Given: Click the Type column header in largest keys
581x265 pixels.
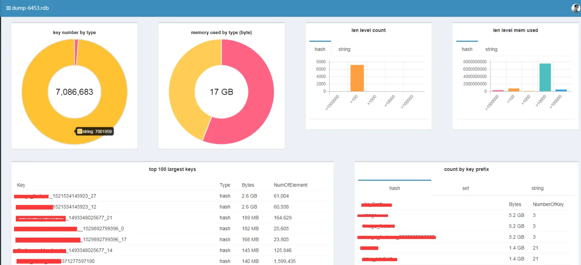Looking at the screenshot, I should (225, 185).
